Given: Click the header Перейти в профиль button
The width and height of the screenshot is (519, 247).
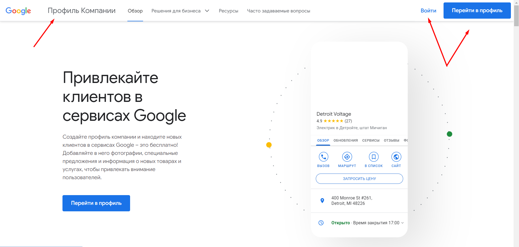Looking at the screenshot, I should click(x=477, y=11).
